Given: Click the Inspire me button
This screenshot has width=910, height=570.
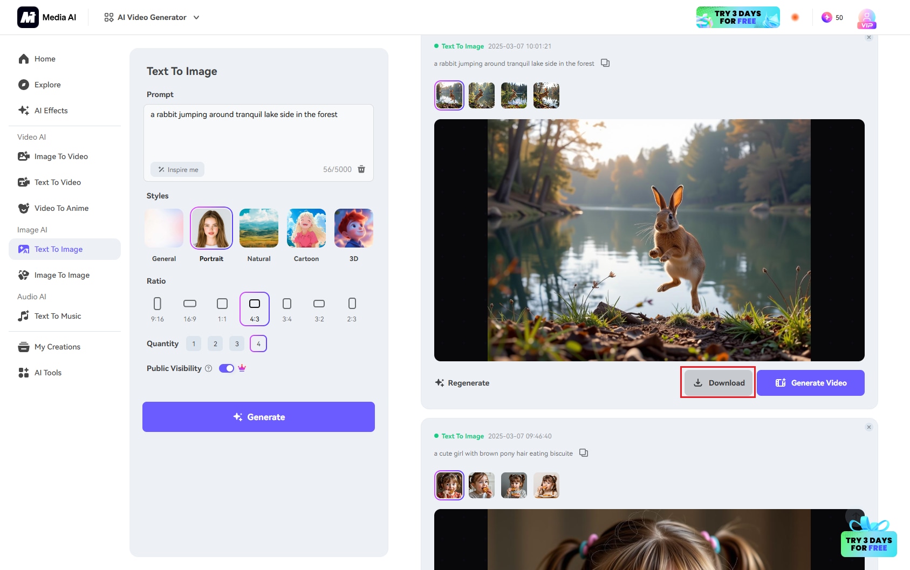Looking at the screenshot, I should (177, 169).
